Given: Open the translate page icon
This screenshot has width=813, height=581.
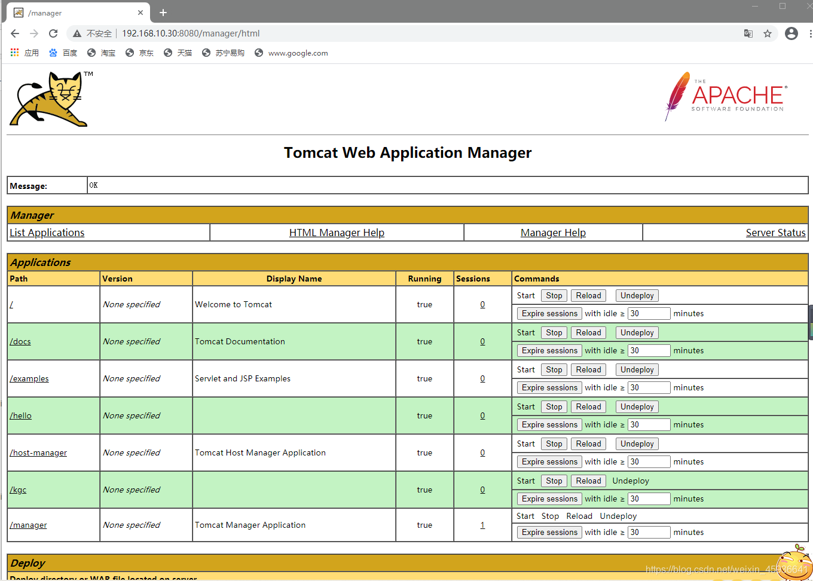Looking at the screenshot, I should pos(748,33).
